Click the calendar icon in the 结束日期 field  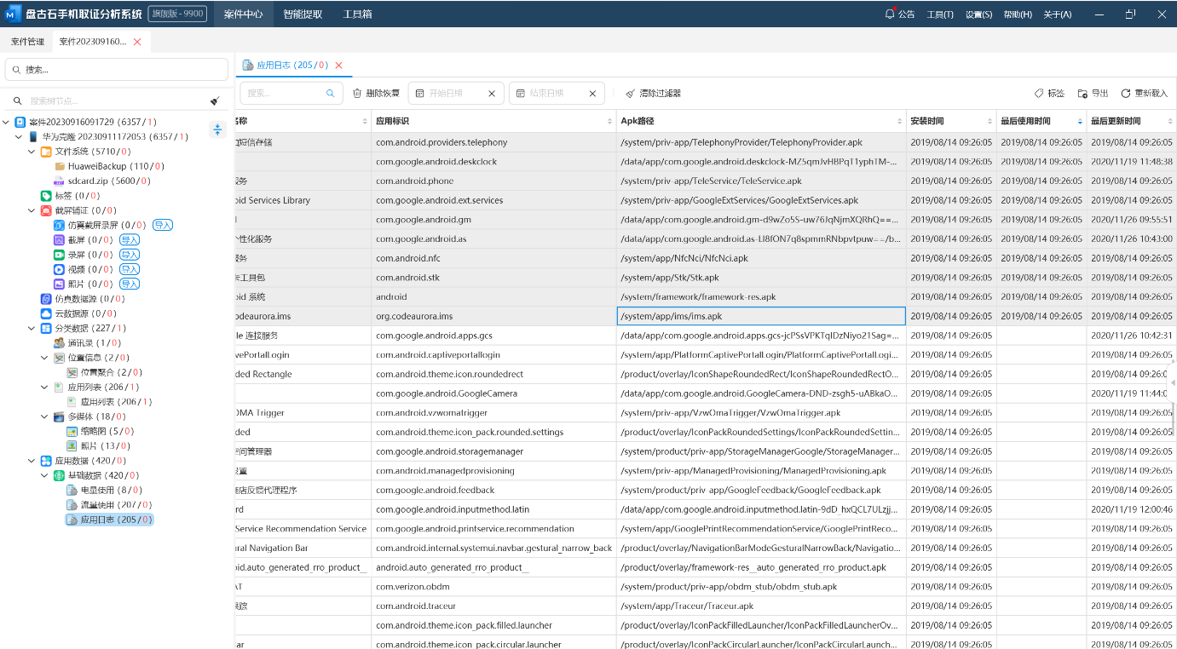[521, 94]
